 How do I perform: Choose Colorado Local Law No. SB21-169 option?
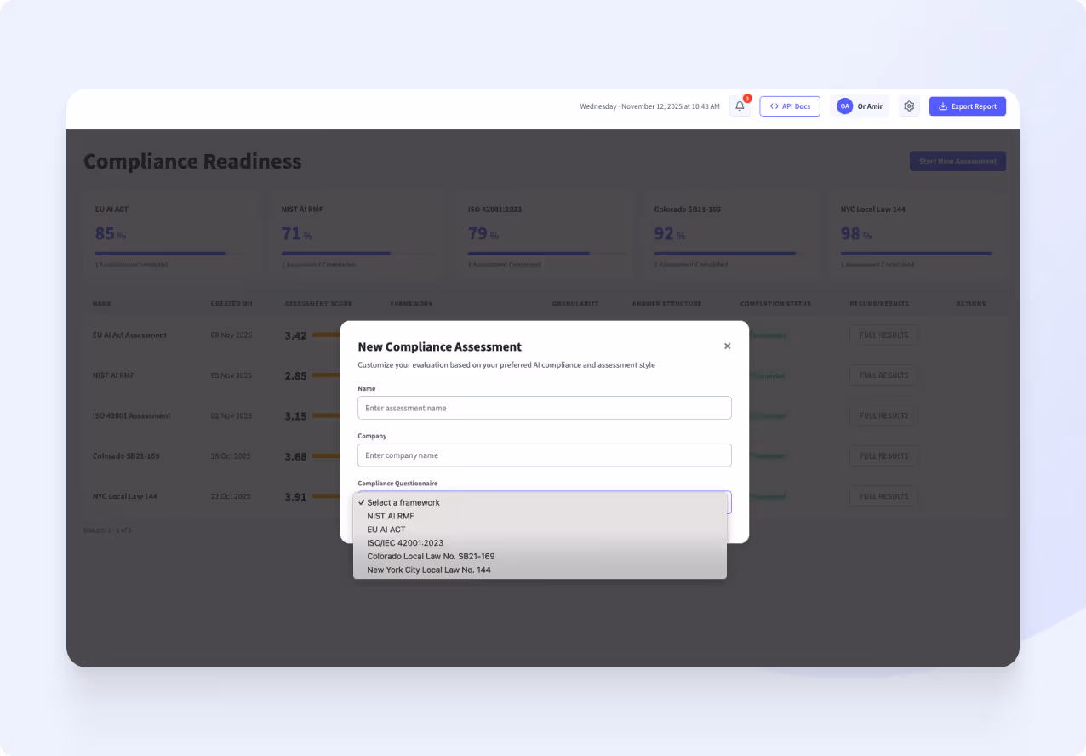tap(540, 557)
